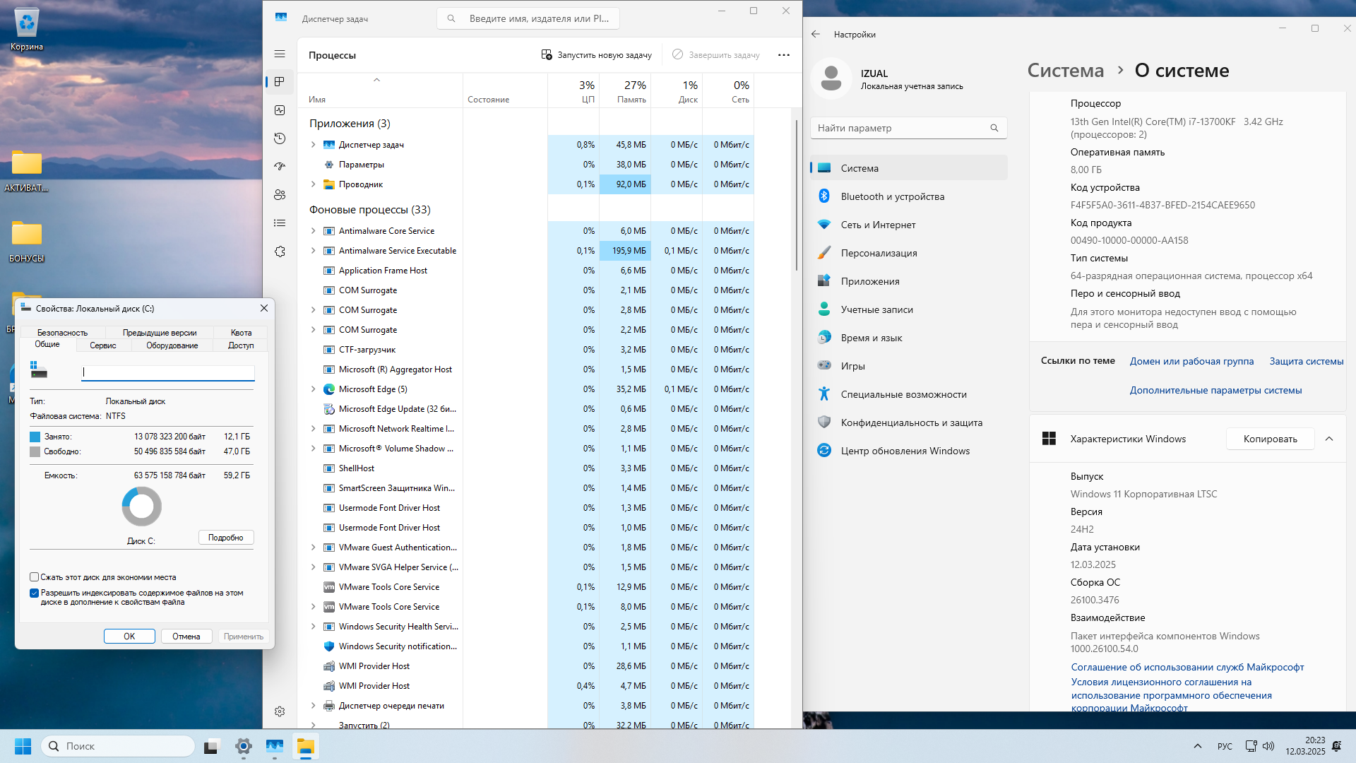Open Performance tab in Task Manager sidebar
The width and height of the screenshot is (1356, 763).
[280, 110]
